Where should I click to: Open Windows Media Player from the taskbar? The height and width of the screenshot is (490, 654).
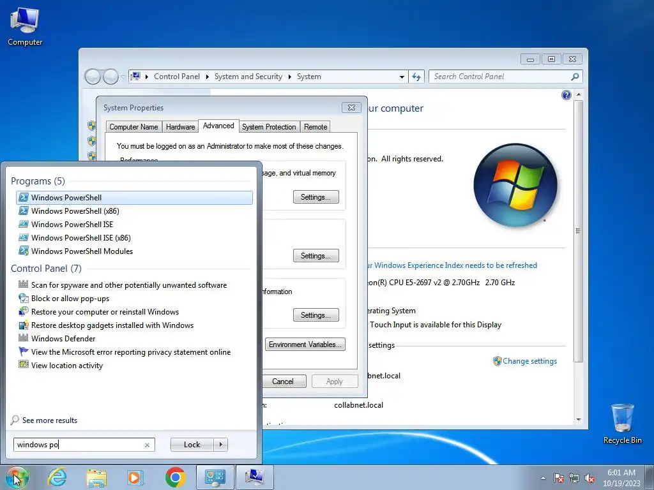pos(135,477)
